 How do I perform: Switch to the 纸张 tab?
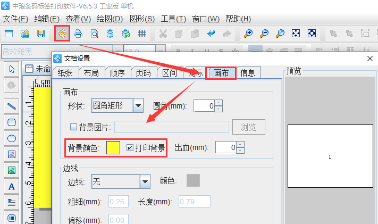(65, 73)
